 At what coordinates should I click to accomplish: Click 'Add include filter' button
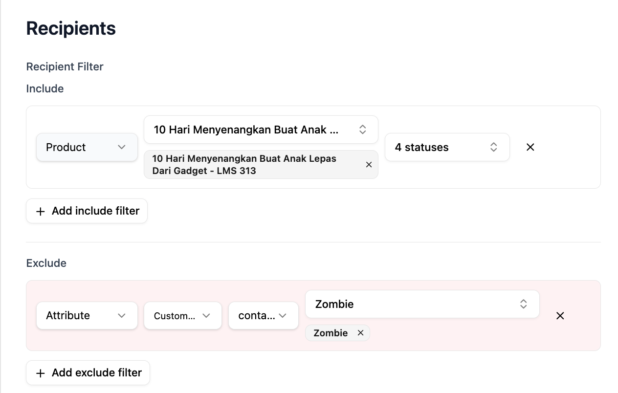pos(87,211)
